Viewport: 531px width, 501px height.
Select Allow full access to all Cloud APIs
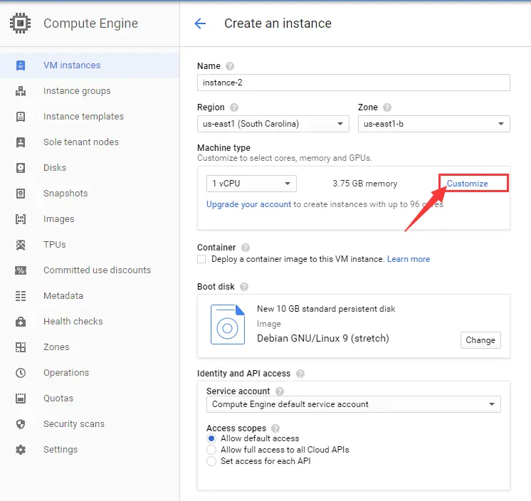pyautogui.click(x=211, y=450)
